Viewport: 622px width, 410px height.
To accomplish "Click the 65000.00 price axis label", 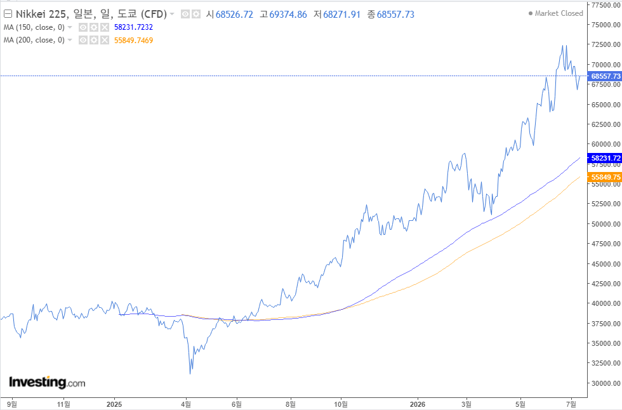I will point(605,105).
